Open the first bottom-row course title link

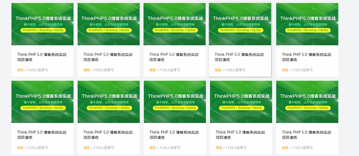[42, 135]
